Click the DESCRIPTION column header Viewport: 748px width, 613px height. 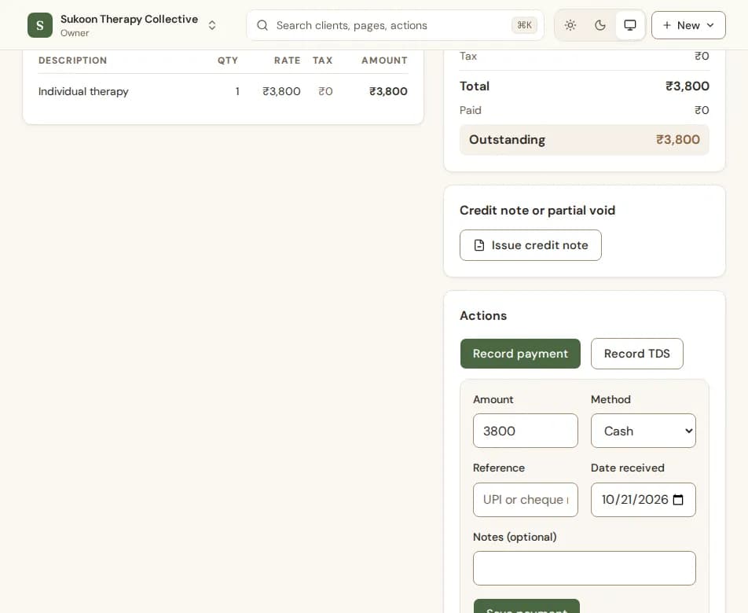pyautogui.click(x=72, y=61)
